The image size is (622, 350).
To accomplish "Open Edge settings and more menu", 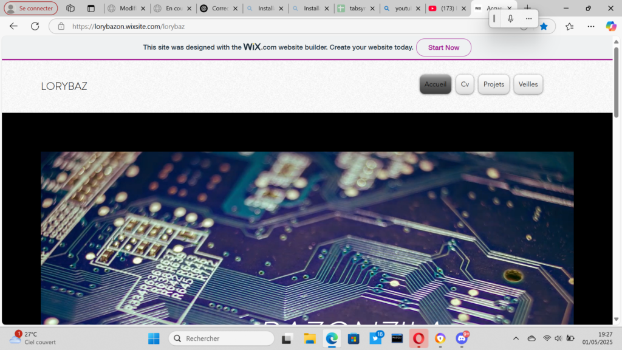I will (590, 26).
